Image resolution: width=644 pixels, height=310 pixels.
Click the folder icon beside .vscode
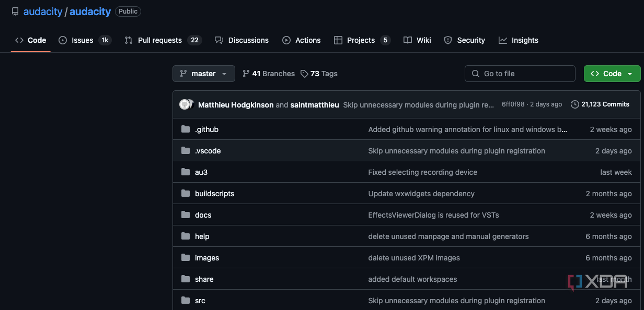click(x=186, y=151)
